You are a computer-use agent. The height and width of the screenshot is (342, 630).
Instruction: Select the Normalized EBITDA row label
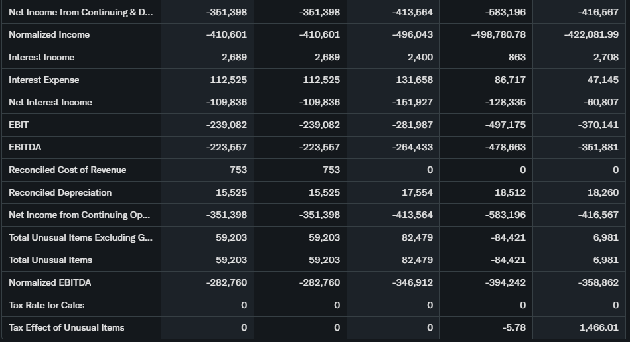coord(50,282)
